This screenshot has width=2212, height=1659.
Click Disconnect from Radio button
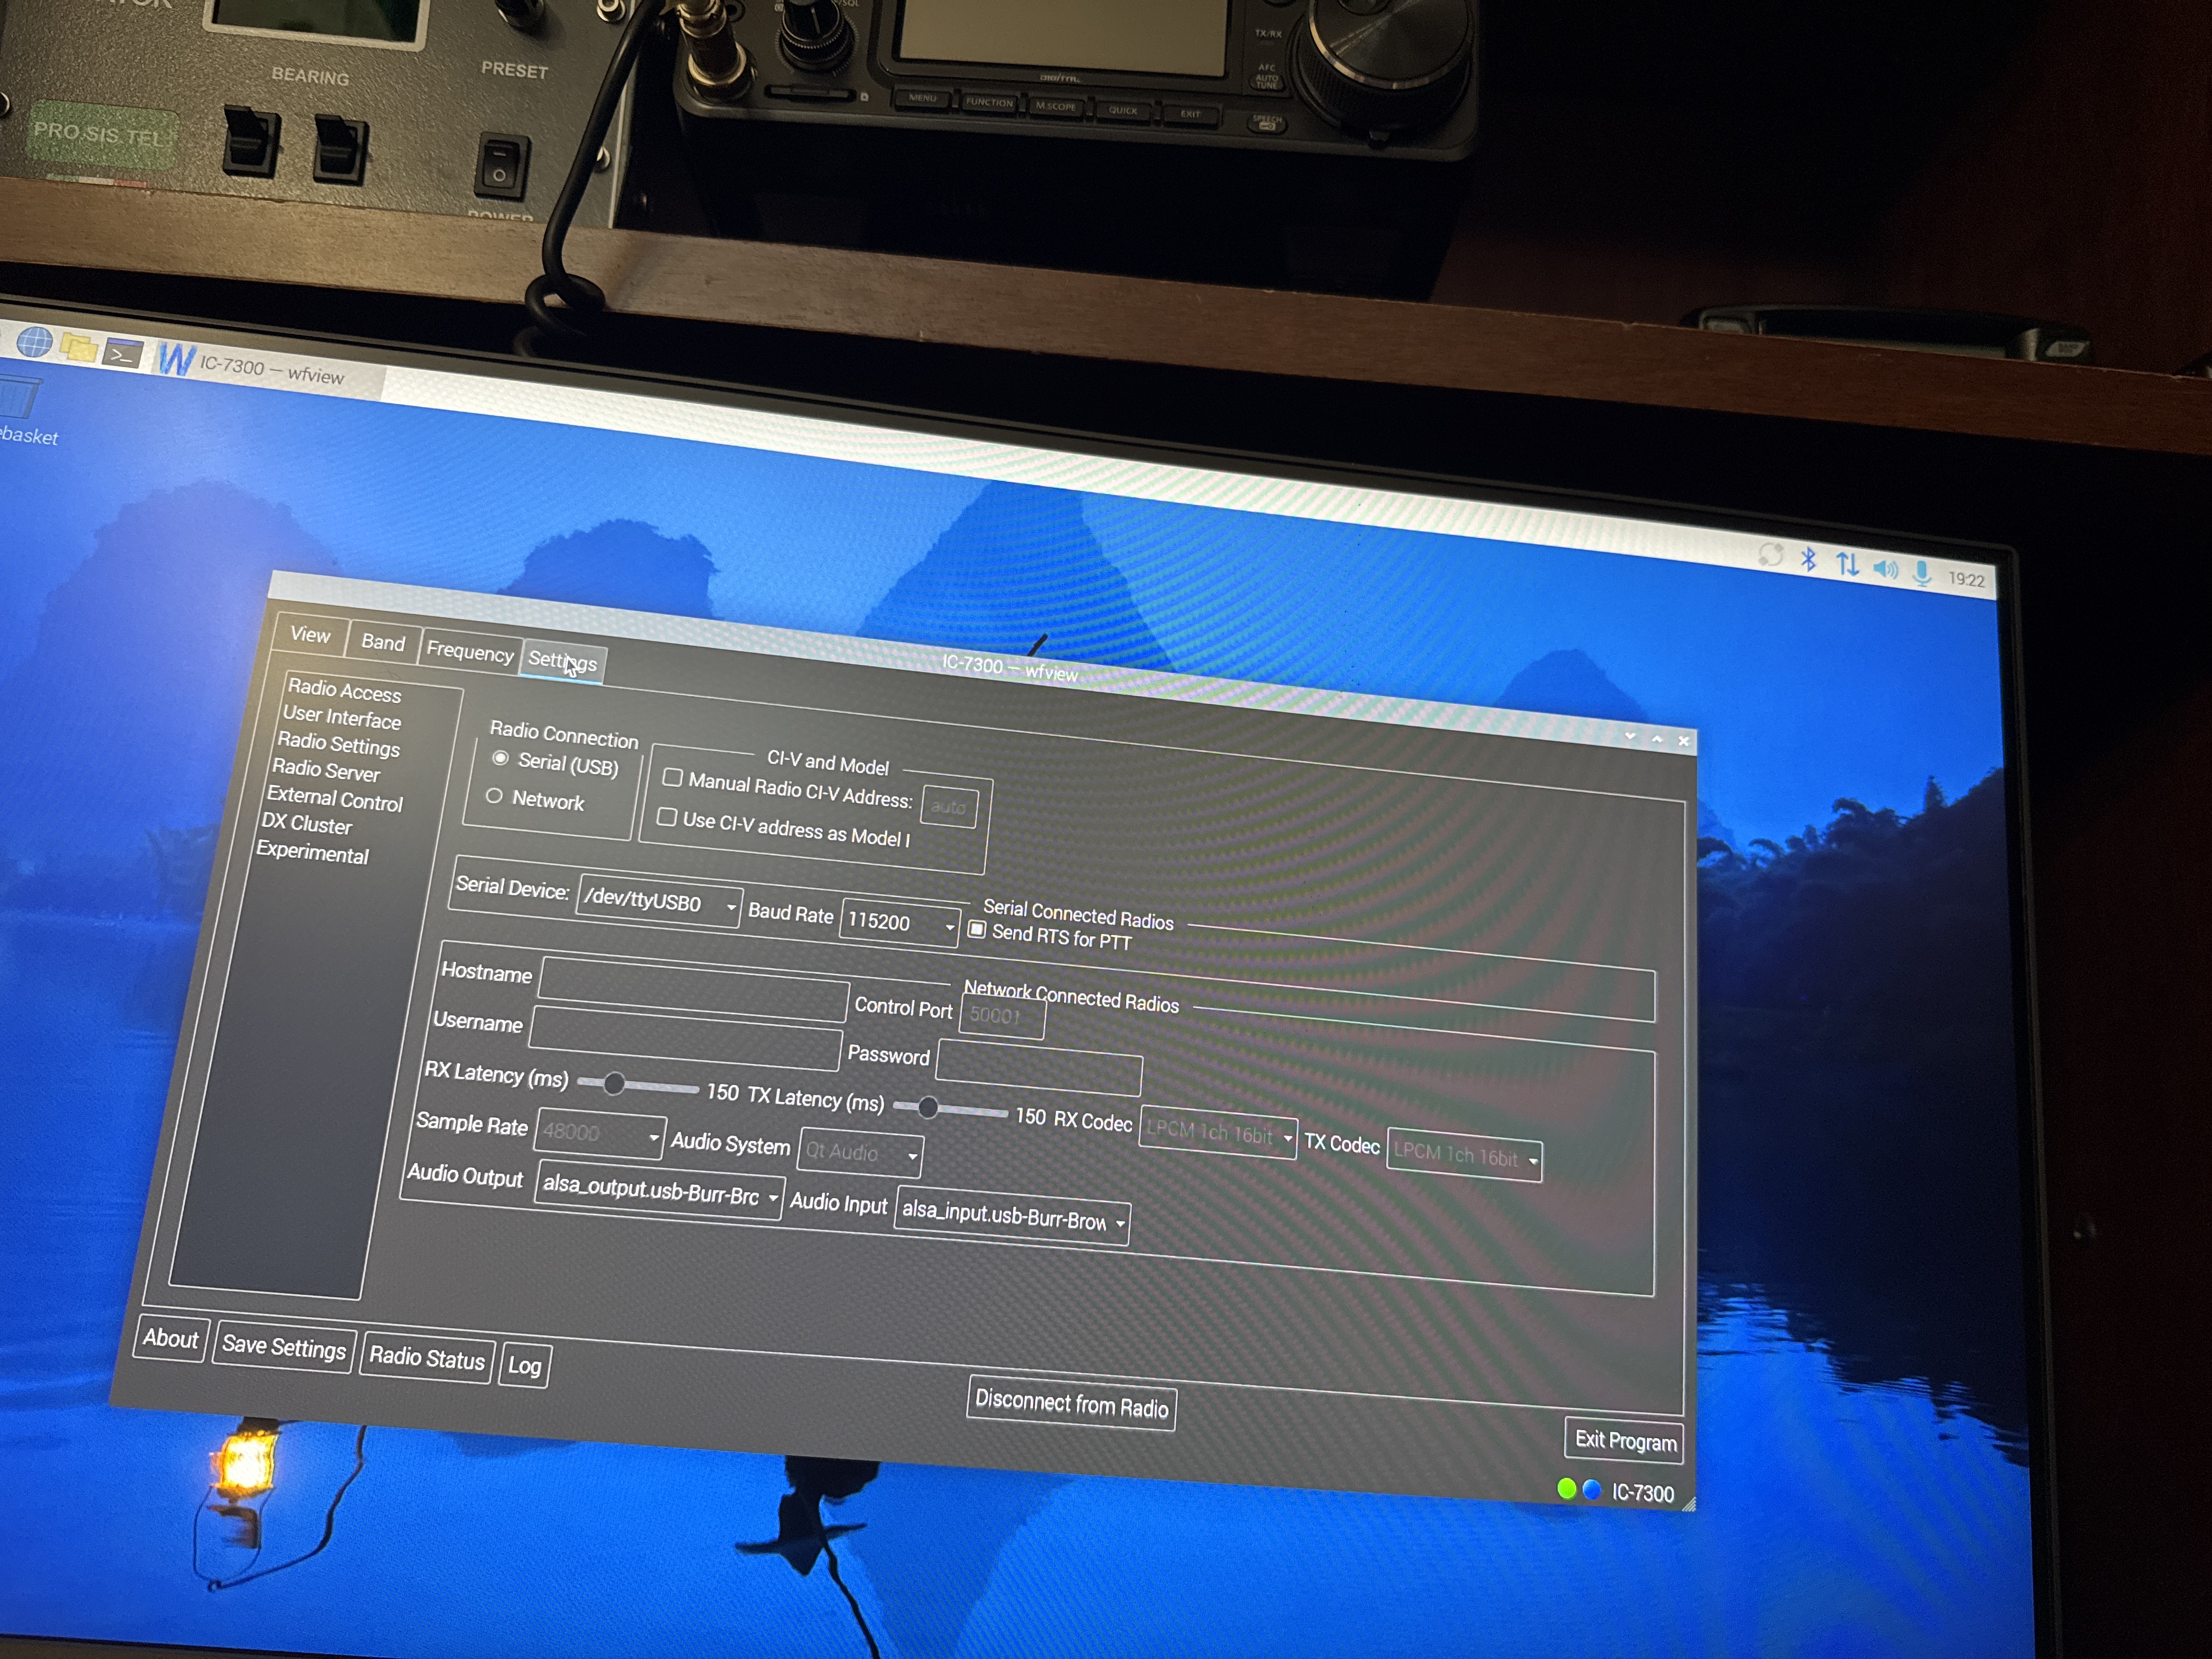tap(1071, 1404)
